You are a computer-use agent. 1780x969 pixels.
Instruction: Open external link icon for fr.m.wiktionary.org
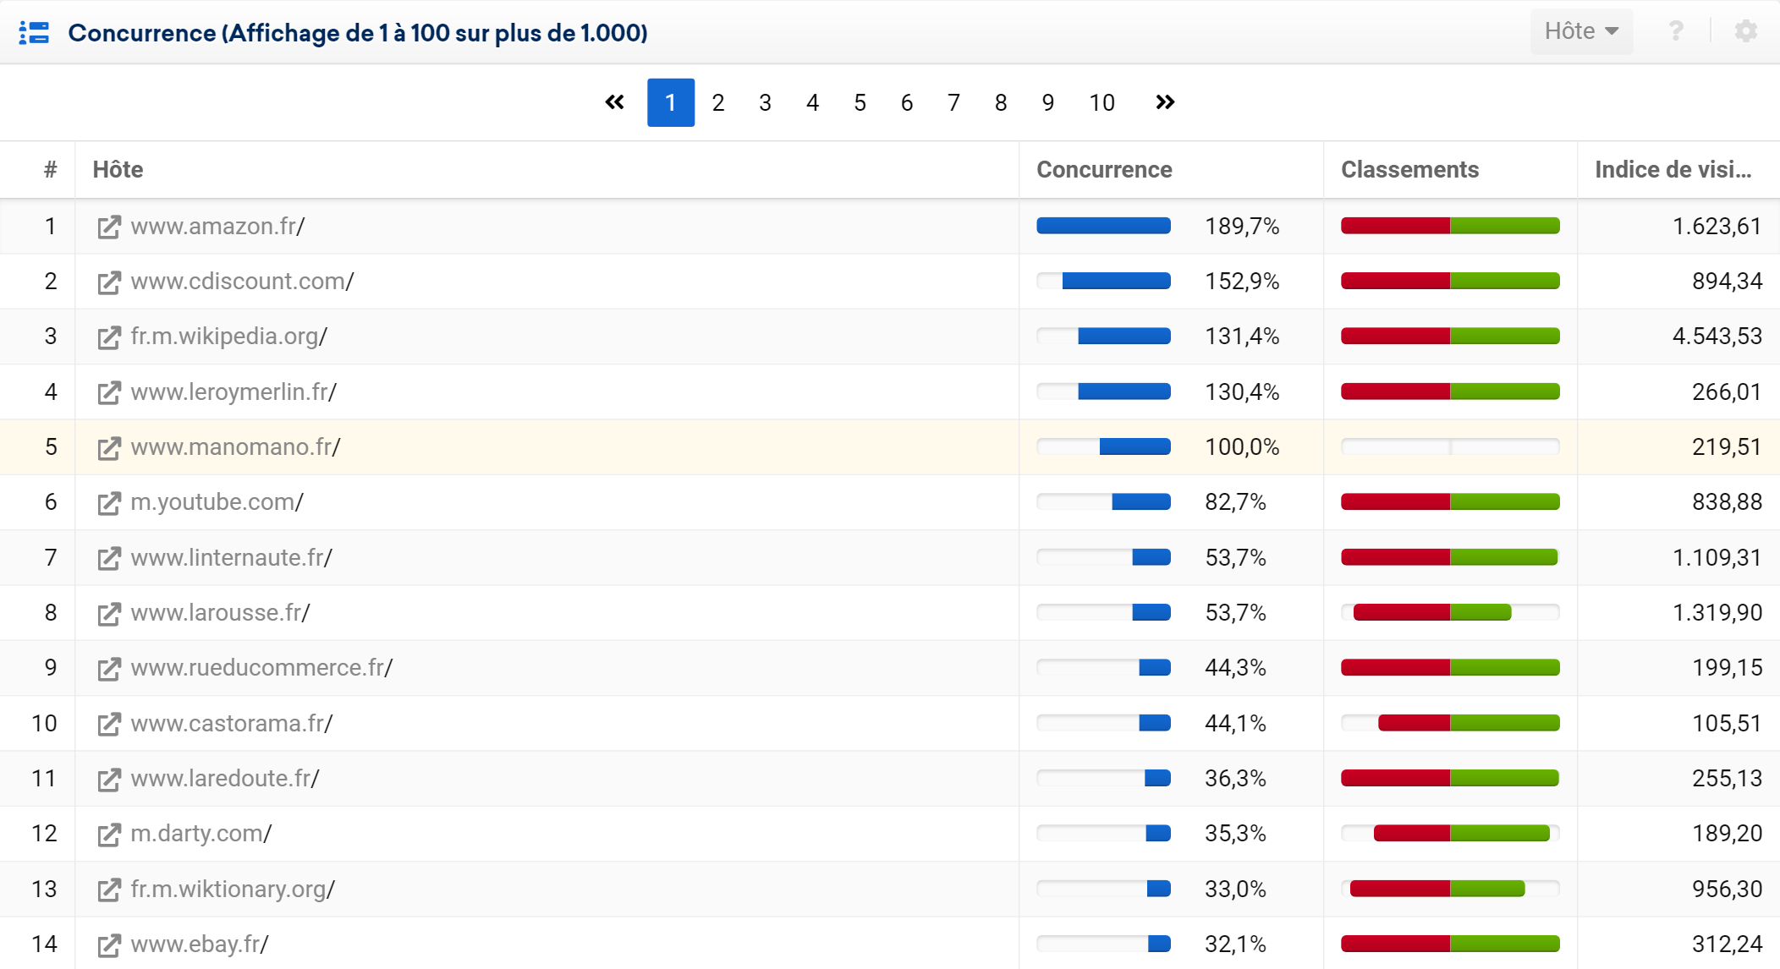109,890
